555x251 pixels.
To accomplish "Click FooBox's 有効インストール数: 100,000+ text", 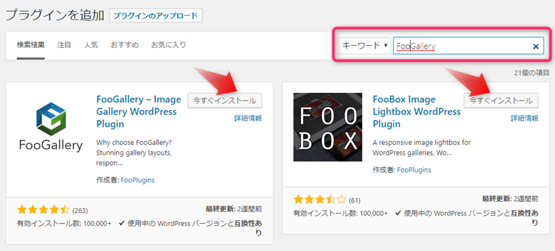I will point(341,214).
